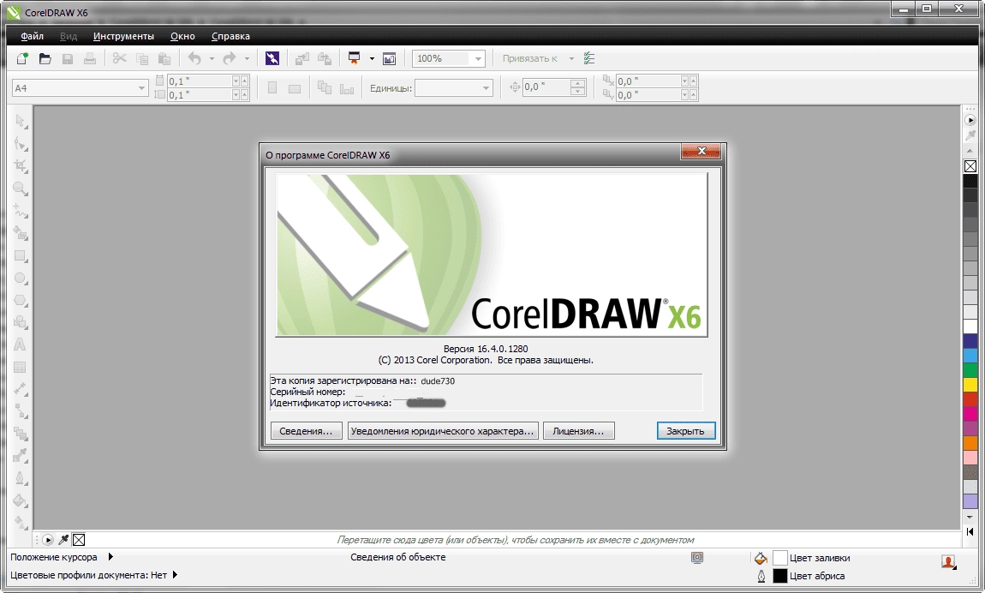Click the Undo arrow icon
Screen dimensions: 985x593
pos(194,58)
